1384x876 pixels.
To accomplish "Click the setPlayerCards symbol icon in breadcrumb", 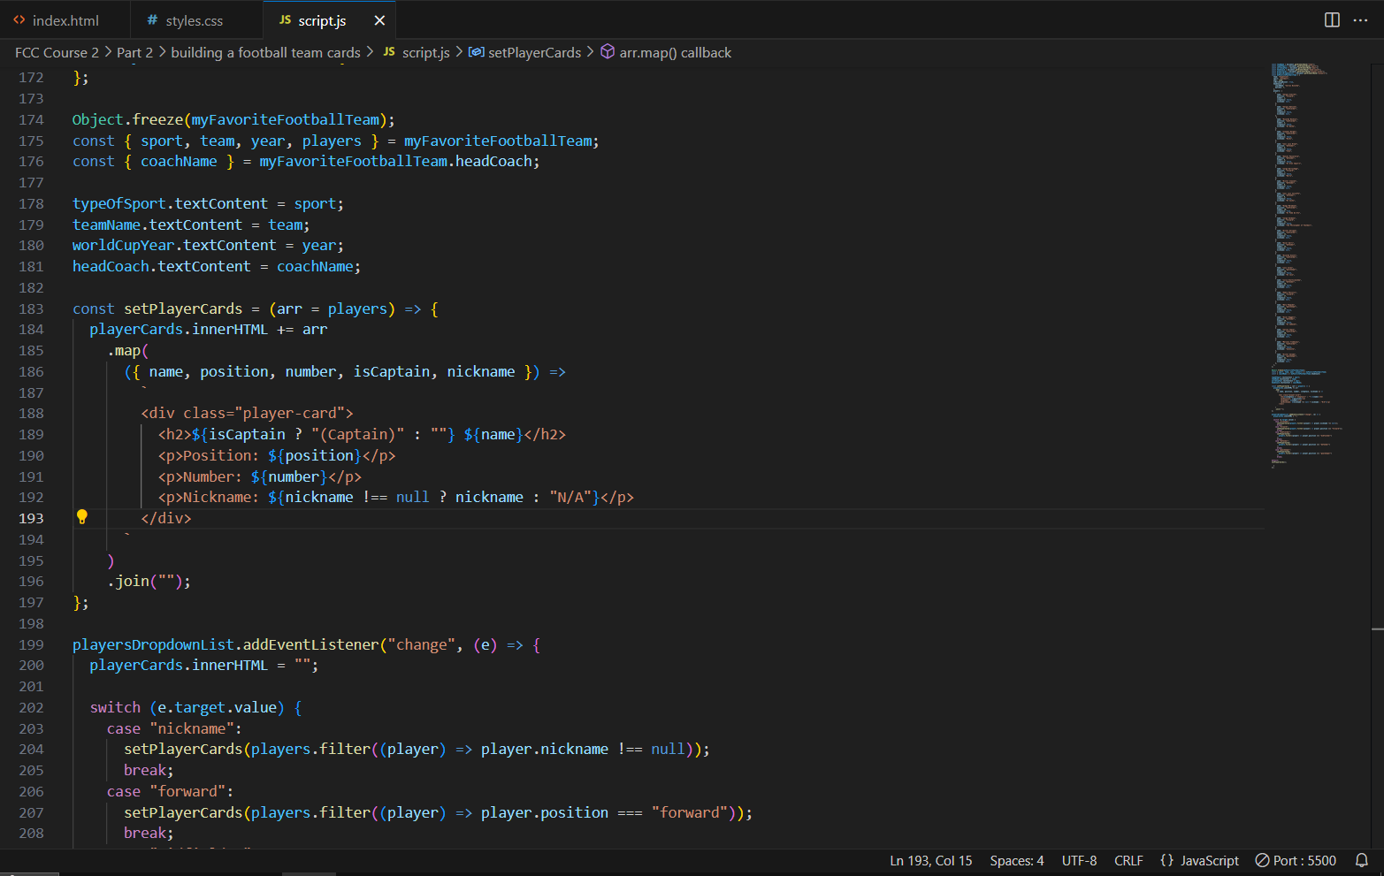I will point(476,52).
